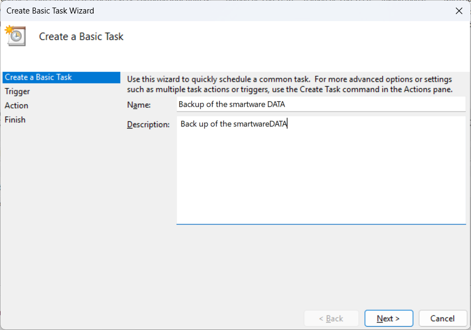Click the wizard clock icon in header

[x=16, y=36]
